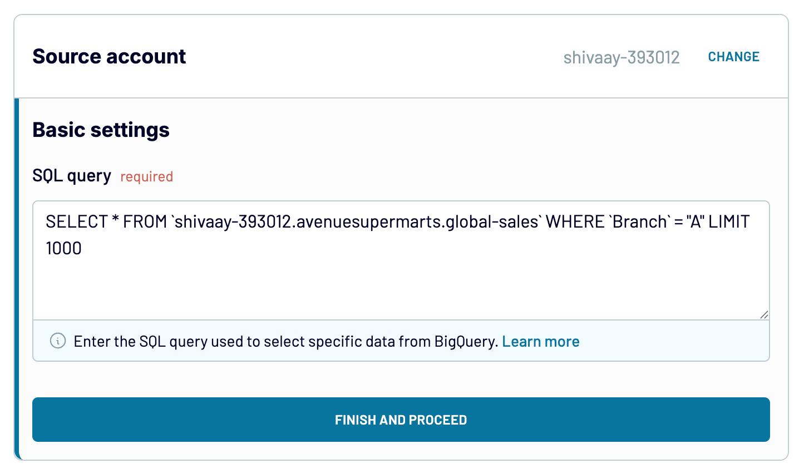This screenshot has height=473, width=799.
Task: Click the information glyph before "Enter the SQL query"
Action: pyautogui.click(x=57, y=341)
